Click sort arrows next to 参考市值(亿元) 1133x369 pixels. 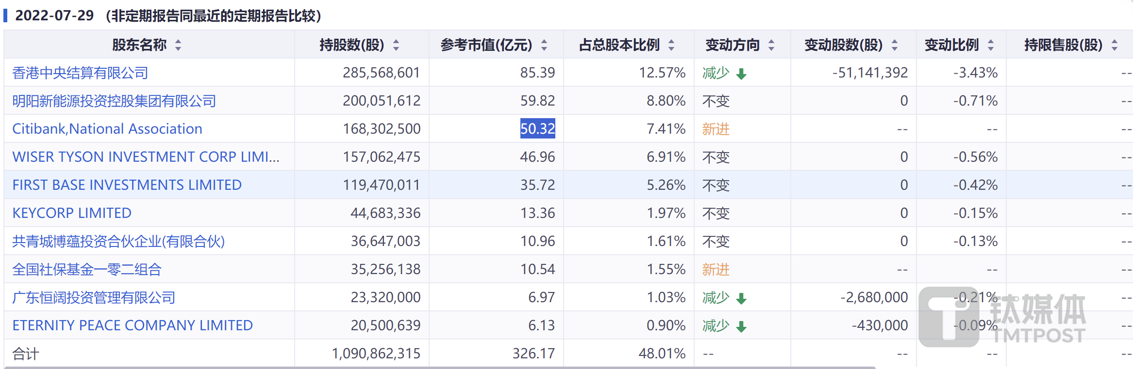[x=544, y=45]
